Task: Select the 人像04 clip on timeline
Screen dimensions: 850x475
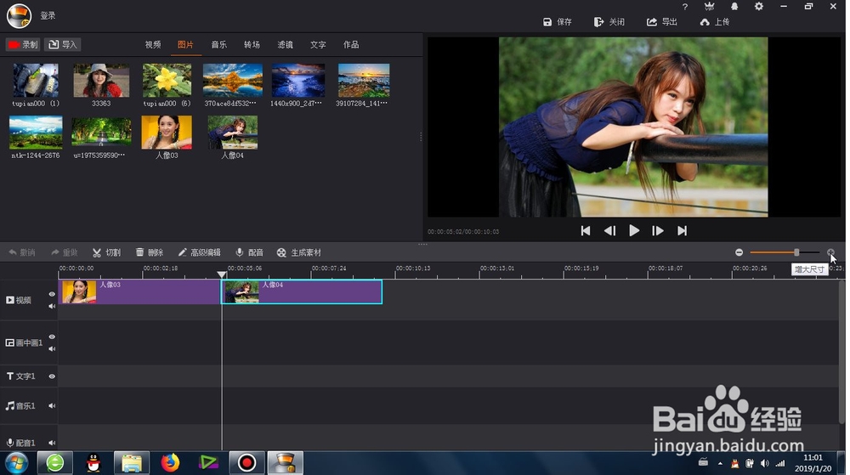Action: point(302,292)
